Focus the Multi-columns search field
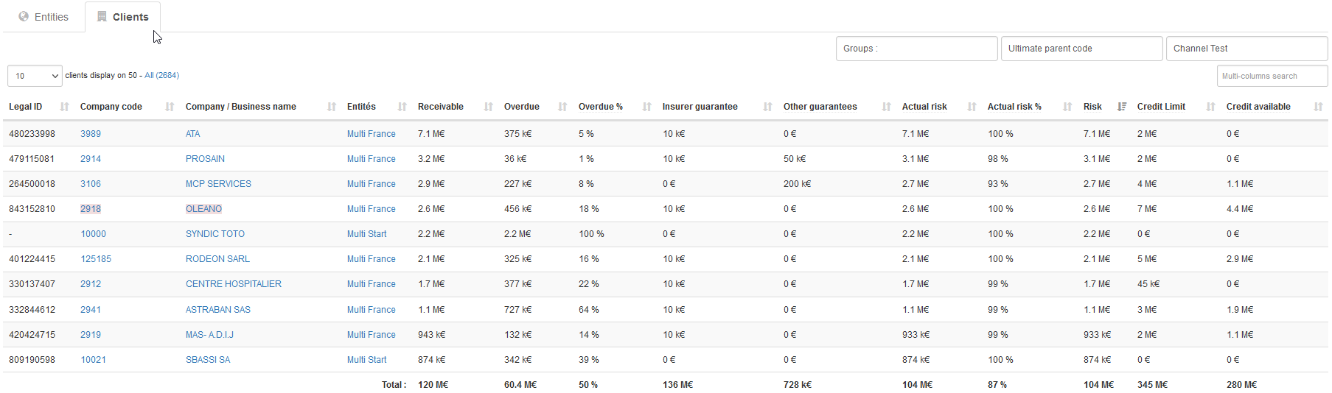 tap(1272, 76)
